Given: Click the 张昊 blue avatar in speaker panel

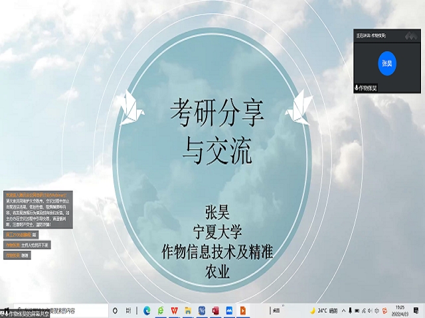Looking at the screenshot, I should click(x=387, y=64).
